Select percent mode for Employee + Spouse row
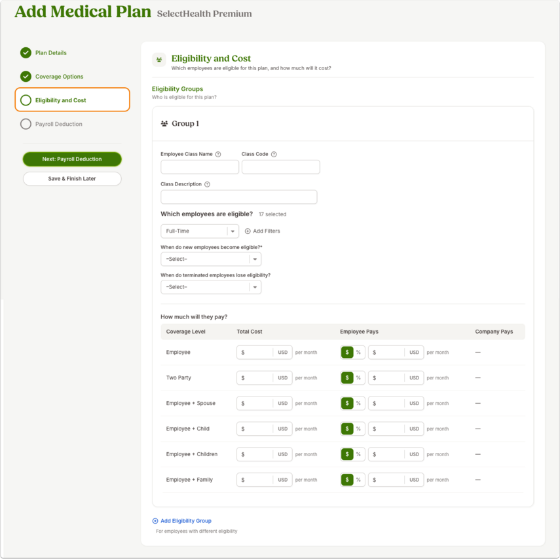Image resolution: width=560 pixels, height=559 pixels. (358, 404)
